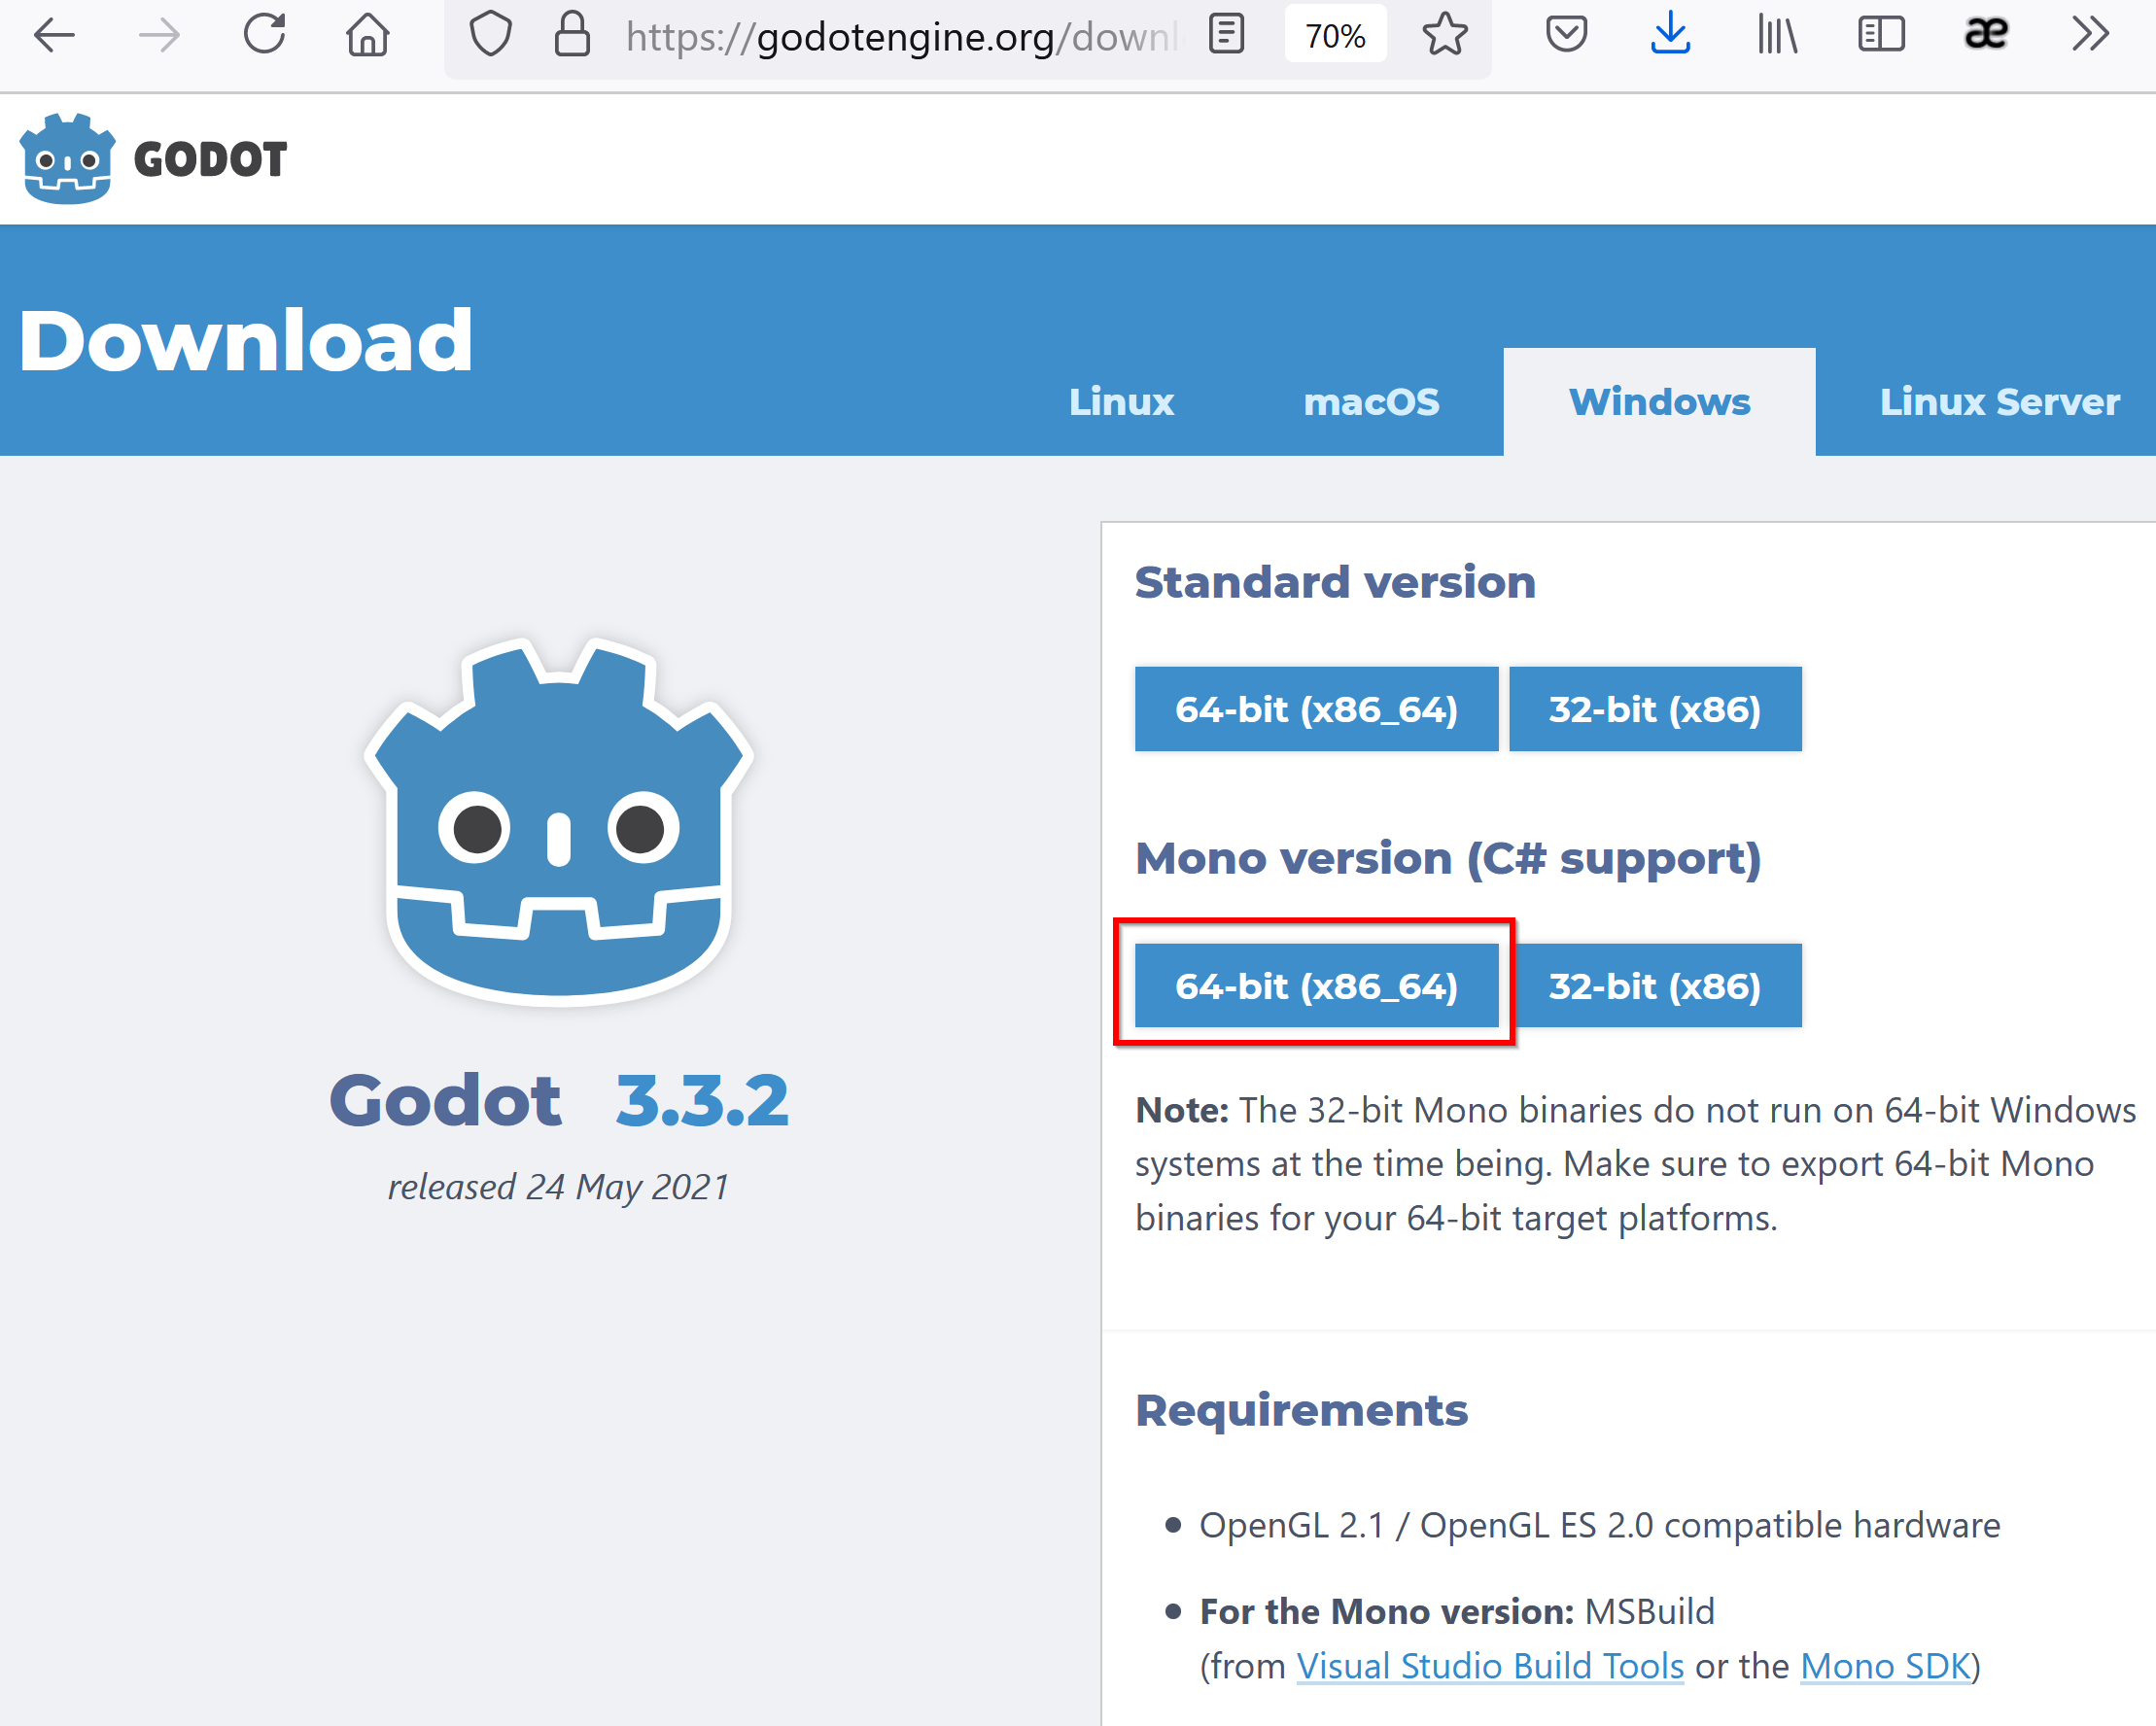Click the forward navigation arrow

point(159,36)
